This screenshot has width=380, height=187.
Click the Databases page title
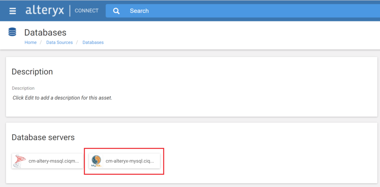tap(45, 32)
